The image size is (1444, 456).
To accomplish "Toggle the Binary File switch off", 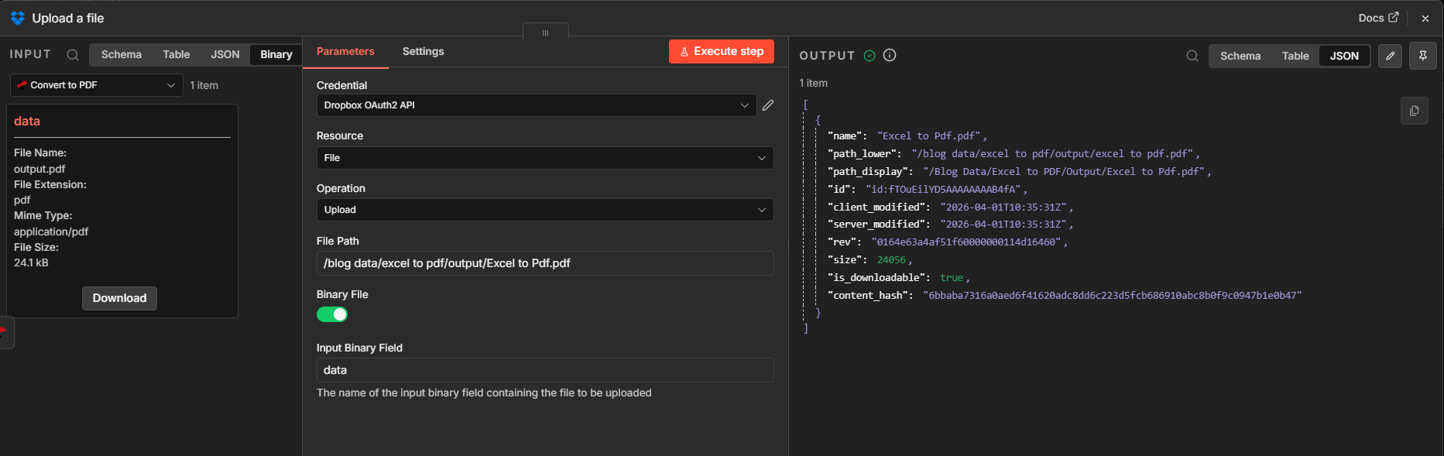I will 332,314.
